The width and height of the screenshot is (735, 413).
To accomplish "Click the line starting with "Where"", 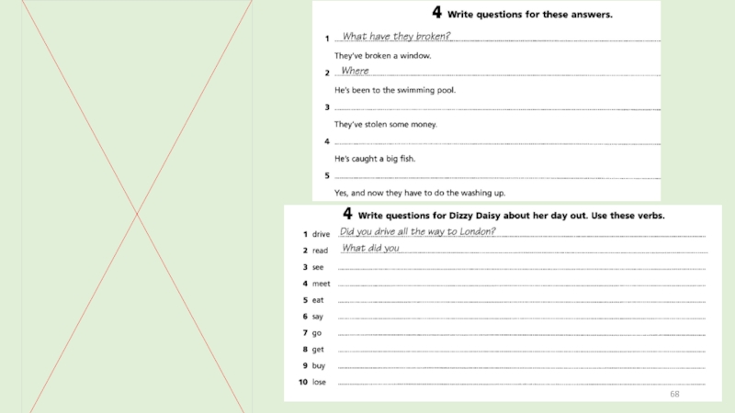I will click(496, 72).
